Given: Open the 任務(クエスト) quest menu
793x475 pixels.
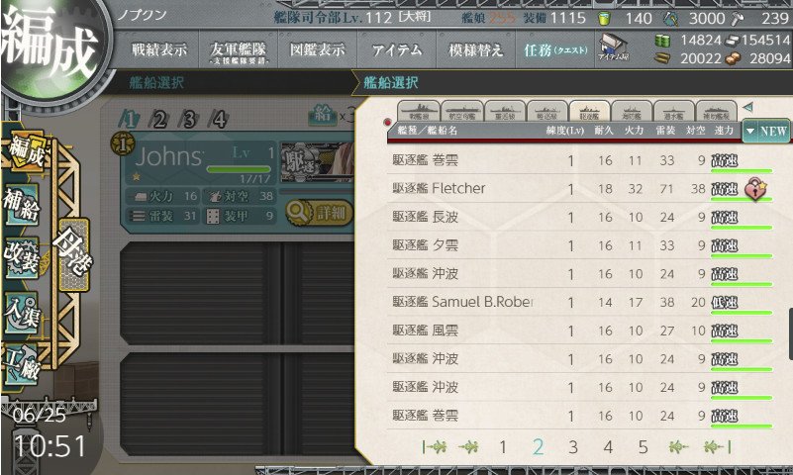Looking at the screenshot, I should pyautogui.click(x=555, y=49).
